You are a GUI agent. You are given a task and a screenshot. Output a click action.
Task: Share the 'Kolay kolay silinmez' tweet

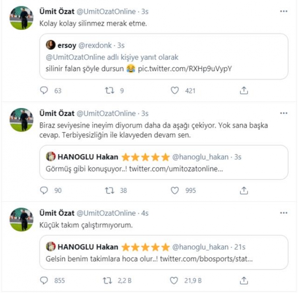244,91
